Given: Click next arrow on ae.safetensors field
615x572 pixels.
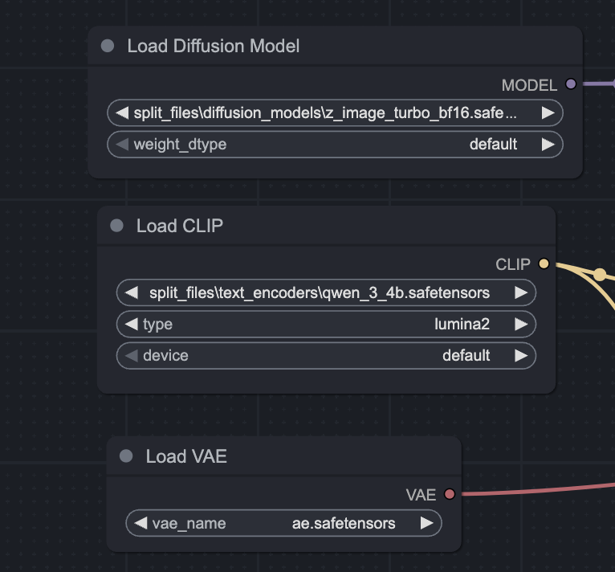Looking at the screenshot, I should [426, 524].
